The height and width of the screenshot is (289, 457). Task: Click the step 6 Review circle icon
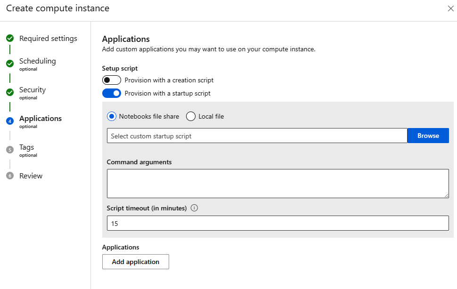click(10, 176)
